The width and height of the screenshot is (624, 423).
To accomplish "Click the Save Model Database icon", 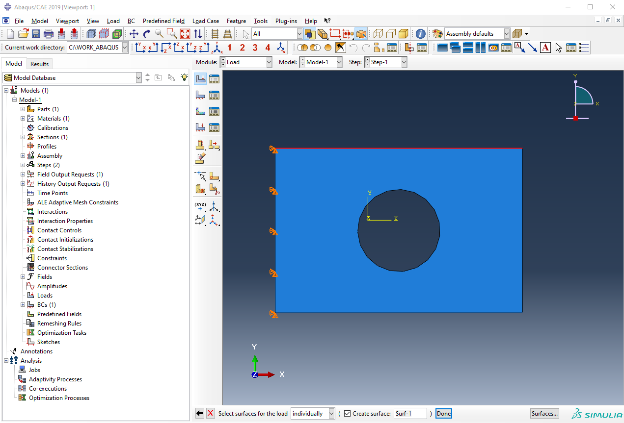I will [36, 34].
